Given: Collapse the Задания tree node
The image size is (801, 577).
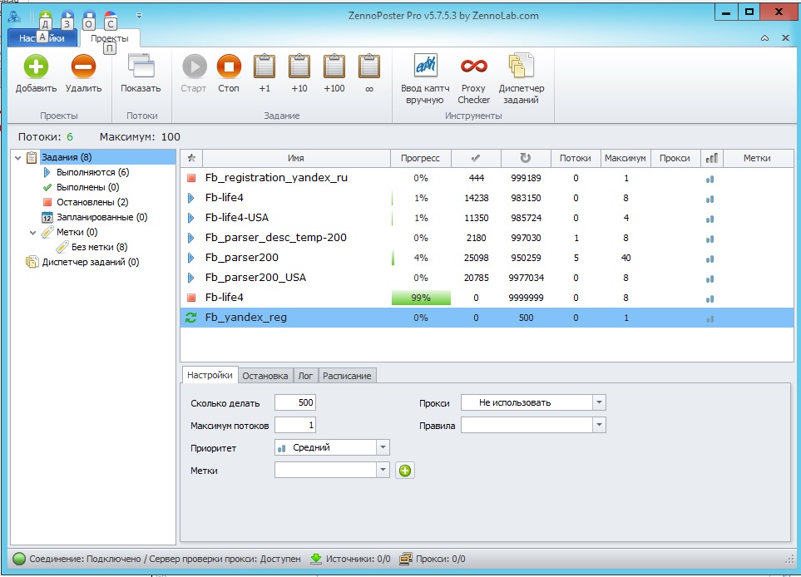Looking at the screenshot, I should point(19,157).
